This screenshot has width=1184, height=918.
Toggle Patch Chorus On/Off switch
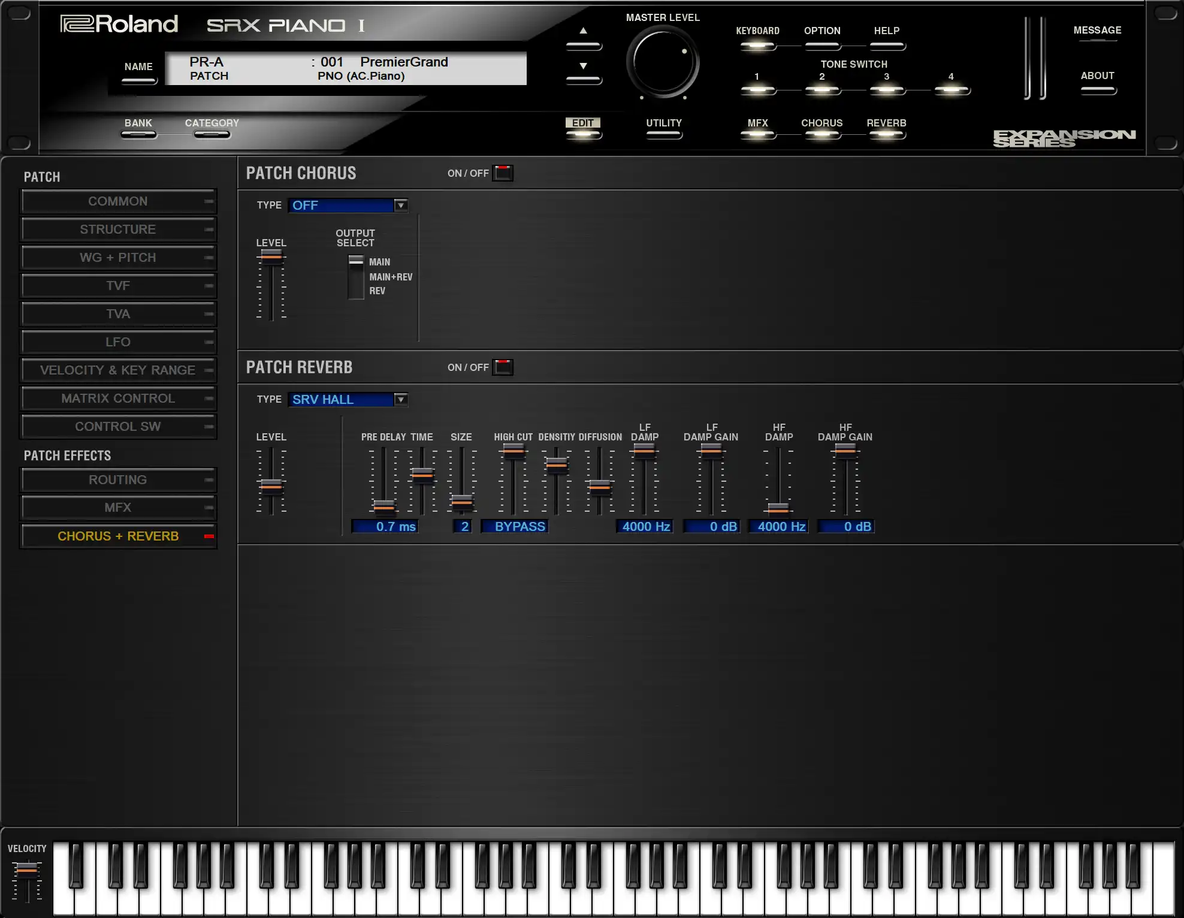pos(503,173)
